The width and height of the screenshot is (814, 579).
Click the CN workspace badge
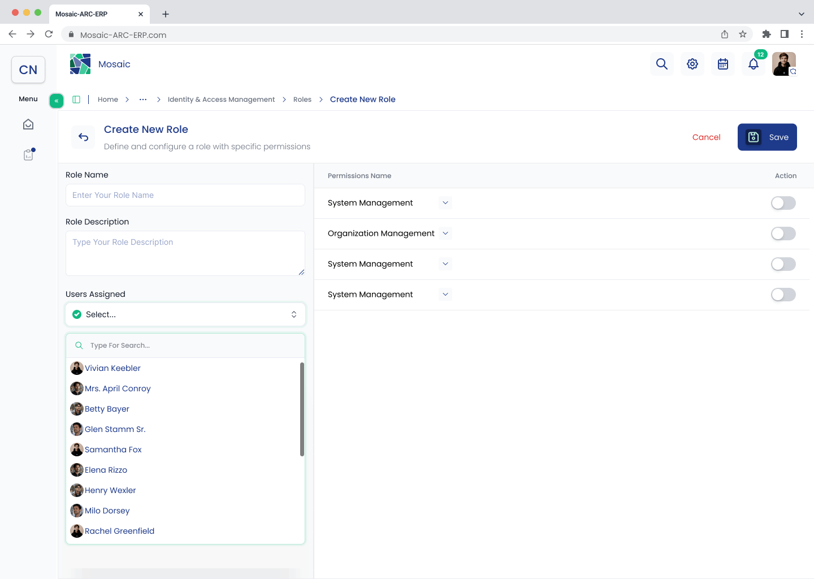point(28,70)
